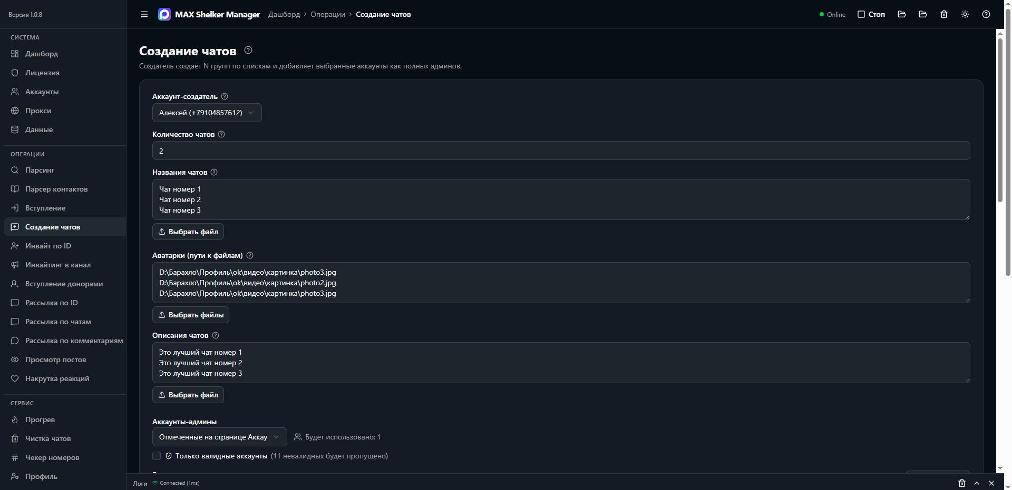Image resolution: width=1012 pixels, height=490 pixels.
Task: Enable Только валидные аккаунты checkbox
Action: 157,456
